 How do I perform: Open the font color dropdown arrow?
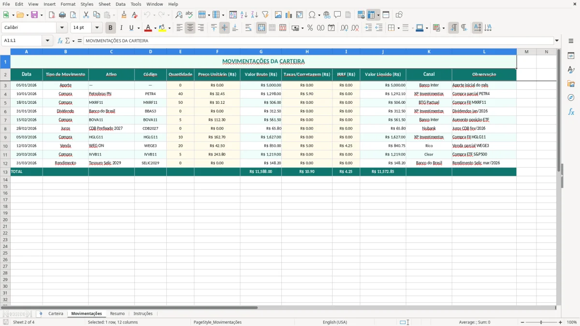(155, 28)
